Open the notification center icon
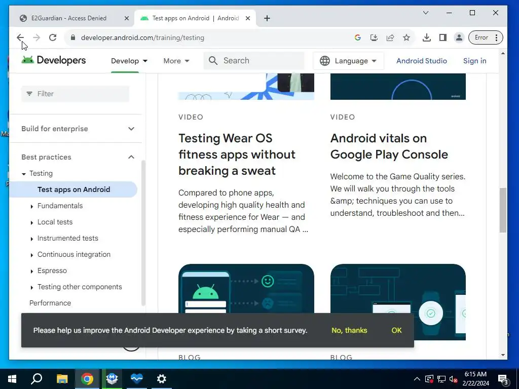The width and height of the screenshot is (519, 389). [x=503, y=380]
